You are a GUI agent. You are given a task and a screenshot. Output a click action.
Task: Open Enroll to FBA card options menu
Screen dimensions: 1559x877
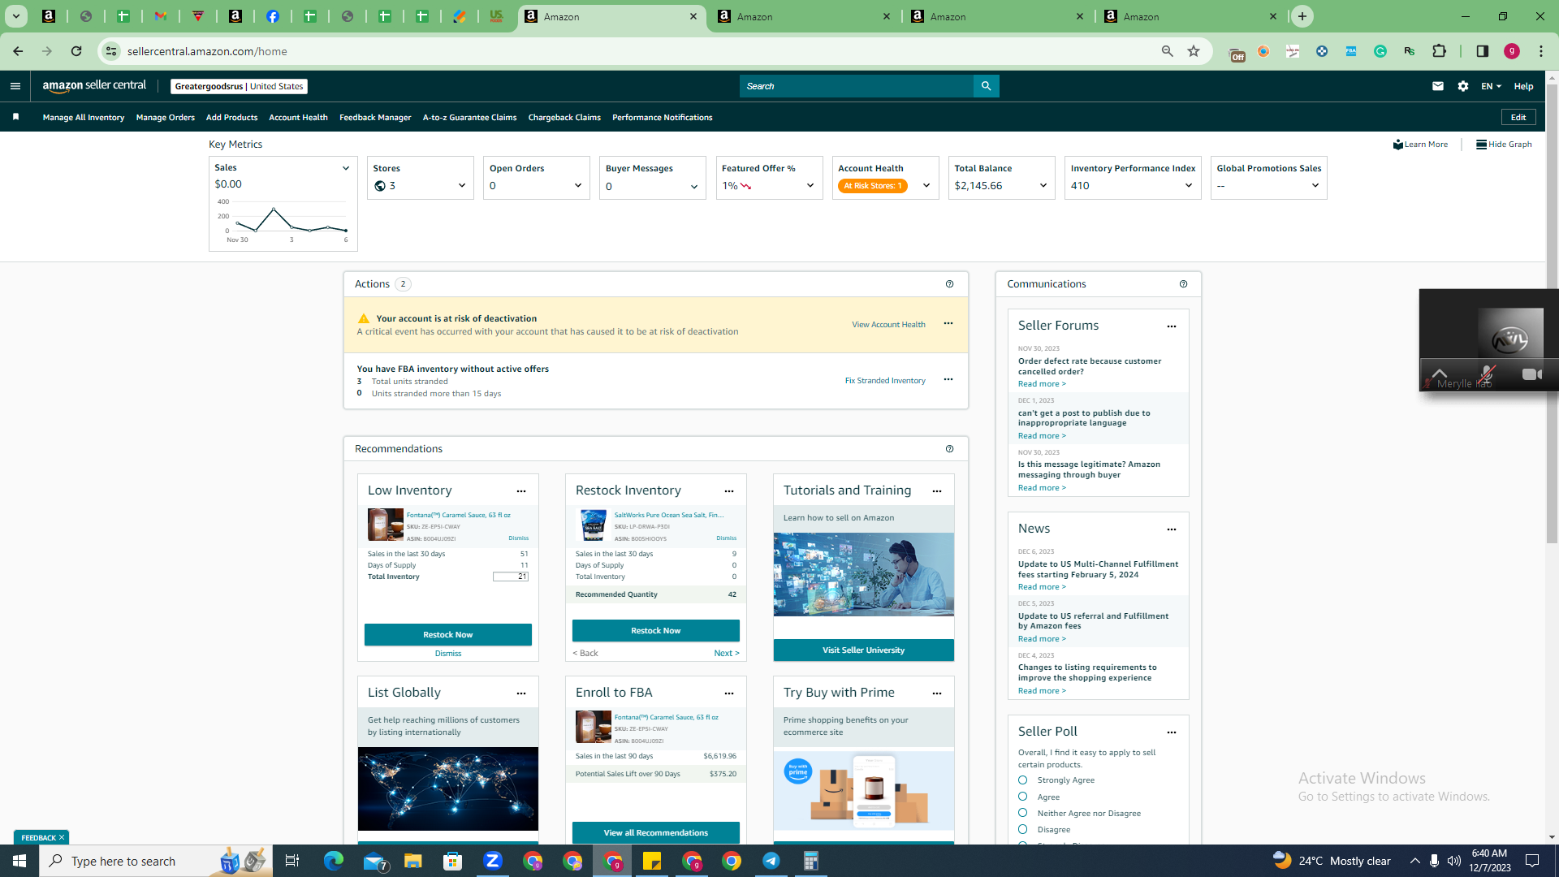[x=729, y=693]
